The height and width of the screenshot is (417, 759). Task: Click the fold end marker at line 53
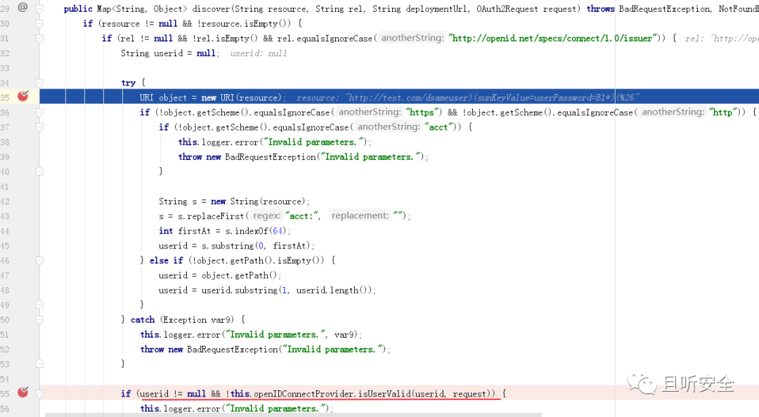coord(39,364)
